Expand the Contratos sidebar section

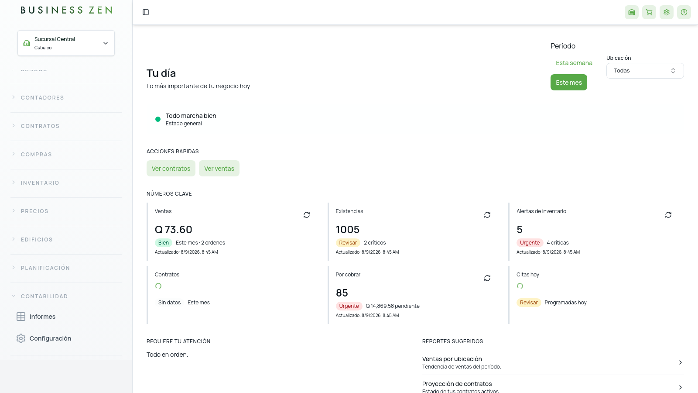(x=66, y=126)
